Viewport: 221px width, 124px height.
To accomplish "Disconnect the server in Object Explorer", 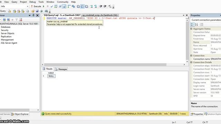I will point(8,20).
